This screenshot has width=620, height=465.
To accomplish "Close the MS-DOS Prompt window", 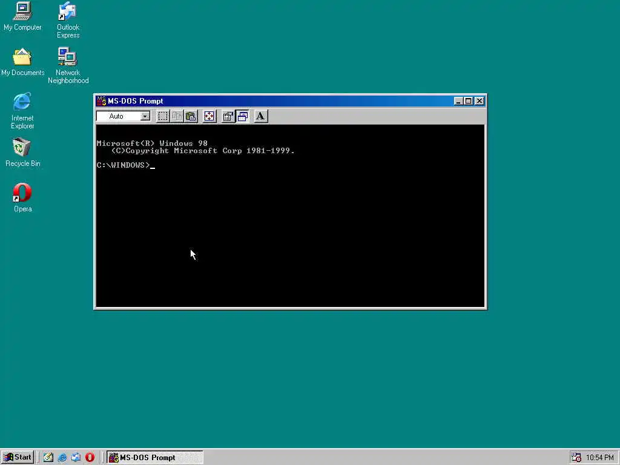I will 480,101.
